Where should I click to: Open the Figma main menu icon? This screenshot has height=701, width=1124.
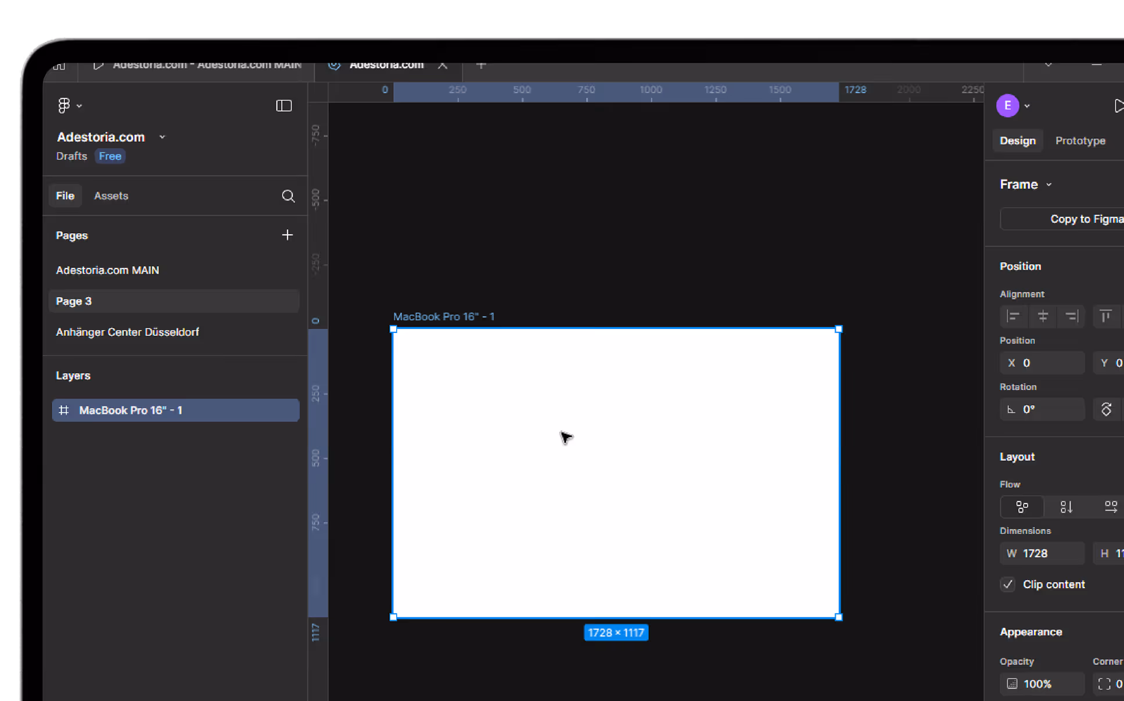pos(64,105)
